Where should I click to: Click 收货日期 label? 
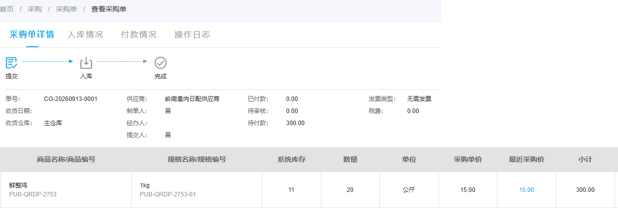pyautogui.click(x=19, y=111)
